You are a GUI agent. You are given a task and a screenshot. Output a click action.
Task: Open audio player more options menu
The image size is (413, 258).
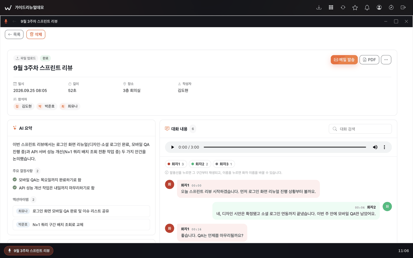384,147
